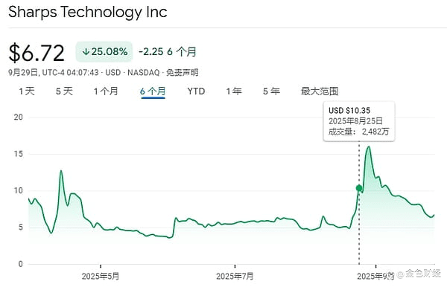Open the 免责声明 disclaimer link
The width and height of the screenshot is (447, 287).
tap(183, 73)
